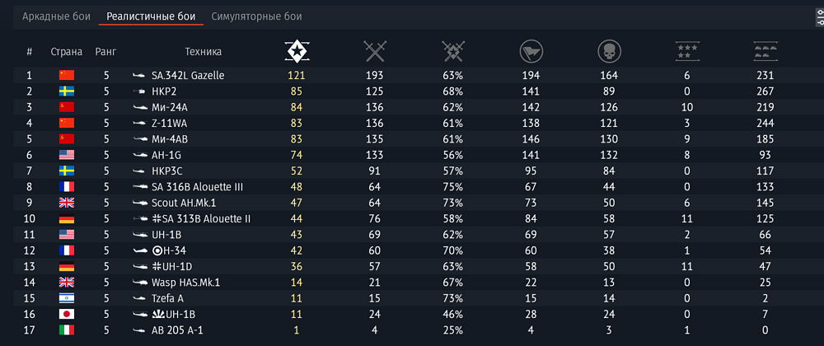Sort by the highlighted star rating icon
Viewport: 824px width, 346px height.
tap(296, 52)
